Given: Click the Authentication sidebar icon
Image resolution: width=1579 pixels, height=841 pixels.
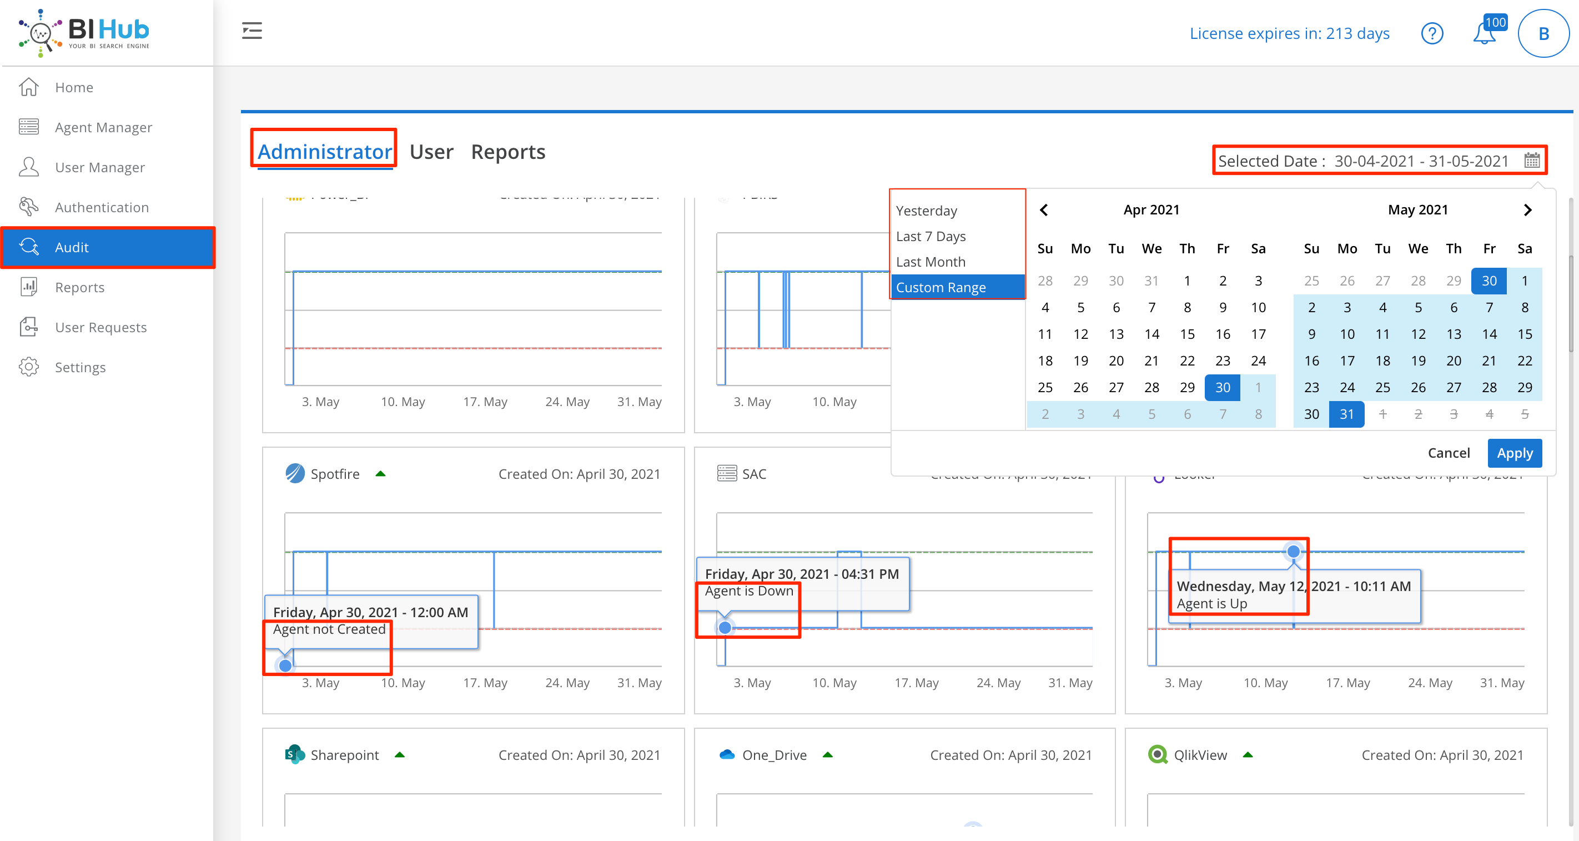Looking at the screenshot, I should (x=29, y=207).
